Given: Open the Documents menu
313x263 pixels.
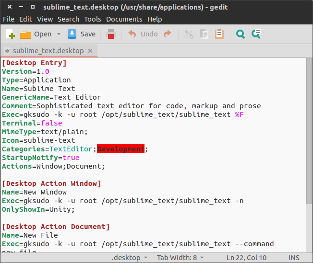Looking at the screenshot, I should point(124,19).
